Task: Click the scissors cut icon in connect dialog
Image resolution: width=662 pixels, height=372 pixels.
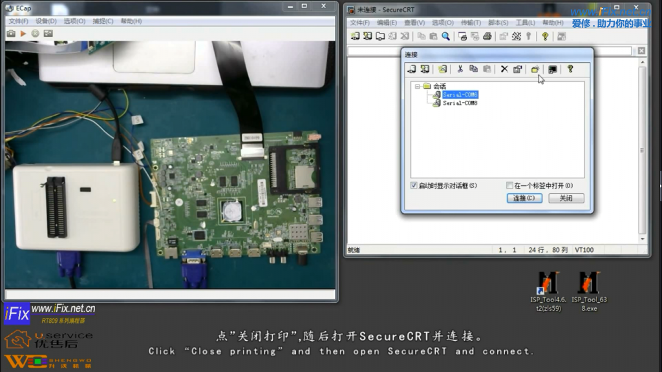Action: click(460, 69)
